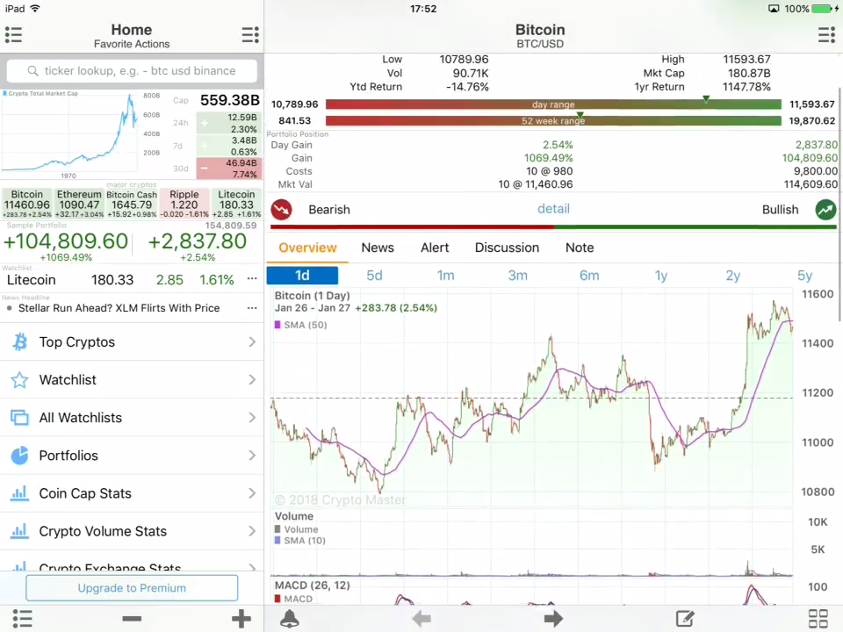The width and height of the screenshot is (843, 632).
Task: Tap the bottom-left list icon in Home toolbar
Action: [x=22, y=619]
